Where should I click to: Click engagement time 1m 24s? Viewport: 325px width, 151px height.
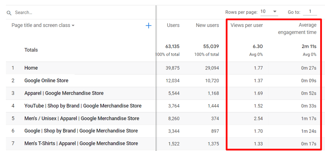pyautogui.click(x=309, y=131)
